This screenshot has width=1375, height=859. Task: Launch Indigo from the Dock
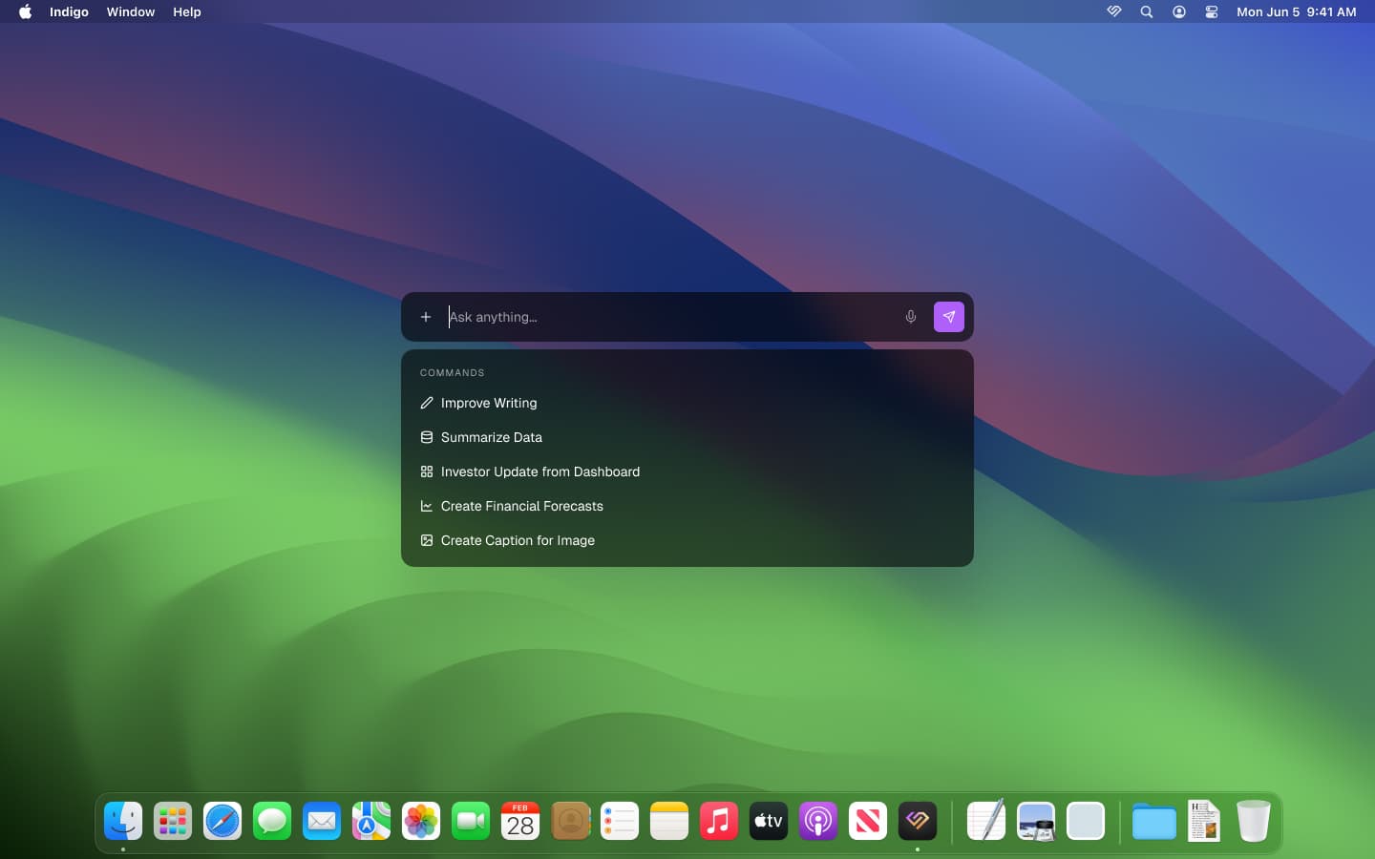coord(917,821)
